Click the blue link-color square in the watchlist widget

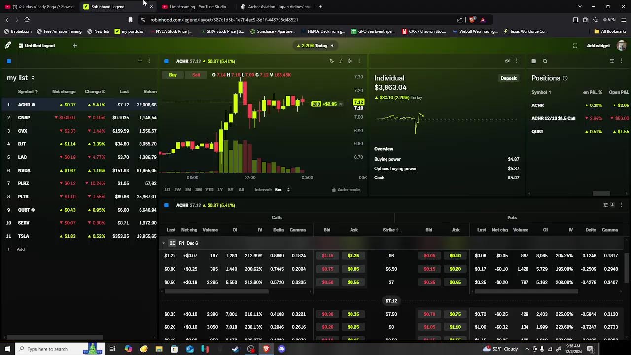[x=9, y=61]
